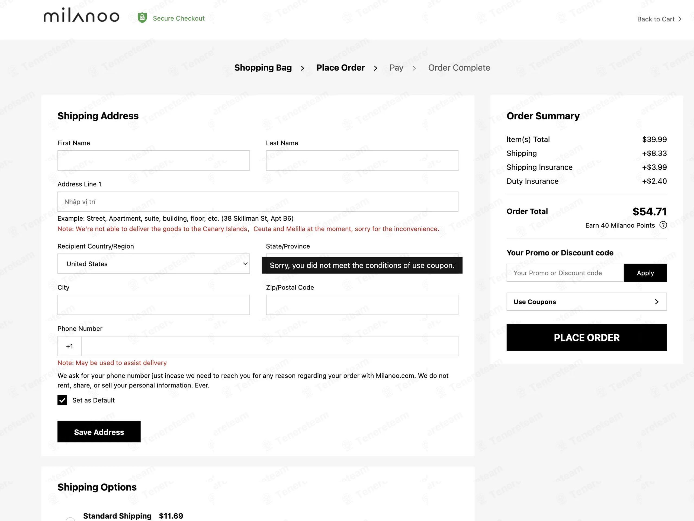The image size is (694, 521).
Task: Go to the Shopping Bag step
Action: 263,68
